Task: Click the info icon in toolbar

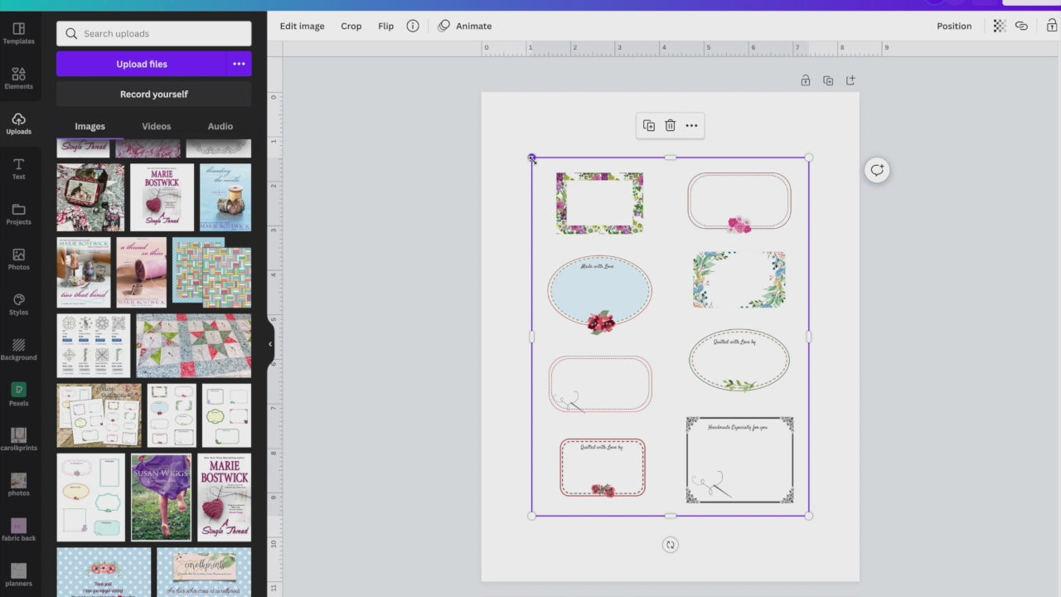Action: [x=413, y=26]
